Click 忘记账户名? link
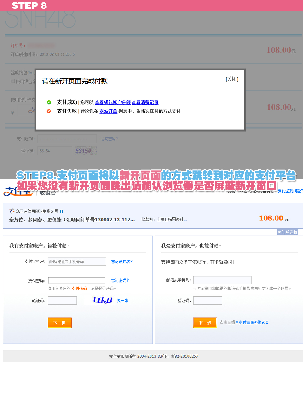The height and width of the screenshot is (406, 303). click(x=122, y=262)
